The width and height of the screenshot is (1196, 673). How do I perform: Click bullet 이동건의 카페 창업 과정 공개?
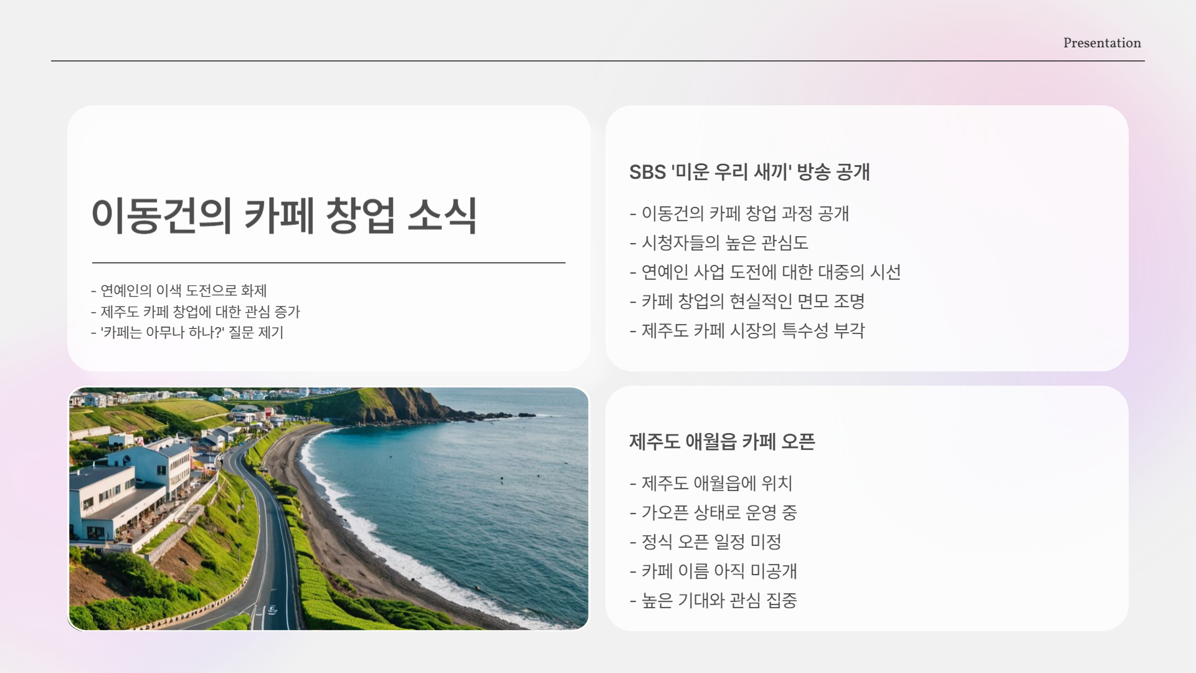739,214
